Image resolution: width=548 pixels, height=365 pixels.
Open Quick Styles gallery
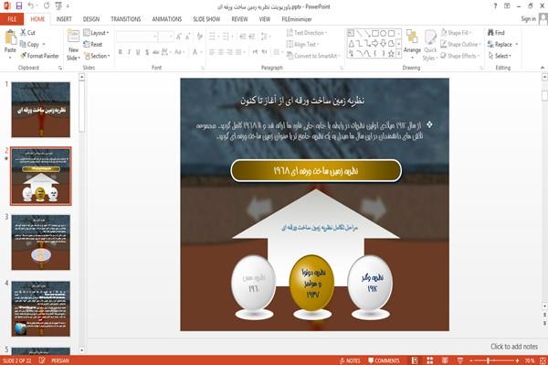pyautogui.click(x=430, y=45)
